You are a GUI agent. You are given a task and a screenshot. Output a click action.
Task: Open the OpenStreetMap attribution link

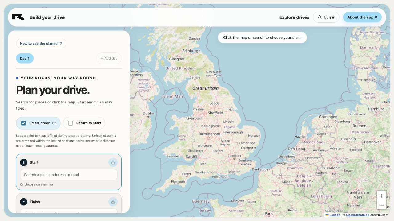coord(357,215)
